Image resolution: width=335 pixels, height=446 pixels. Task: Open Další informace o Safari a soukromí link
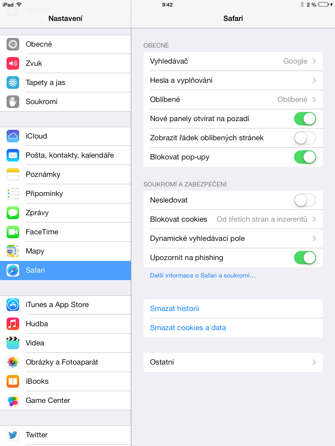[x=202, y=275]
